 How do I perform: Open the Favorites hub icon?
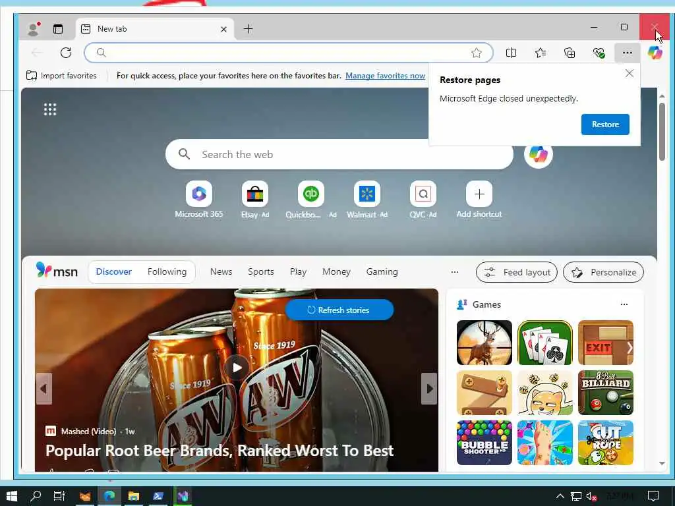point(541,53)
